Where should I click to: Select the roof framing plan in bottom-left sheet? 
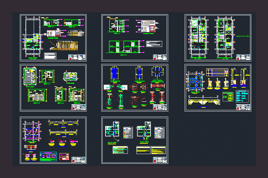click(32, 131)
